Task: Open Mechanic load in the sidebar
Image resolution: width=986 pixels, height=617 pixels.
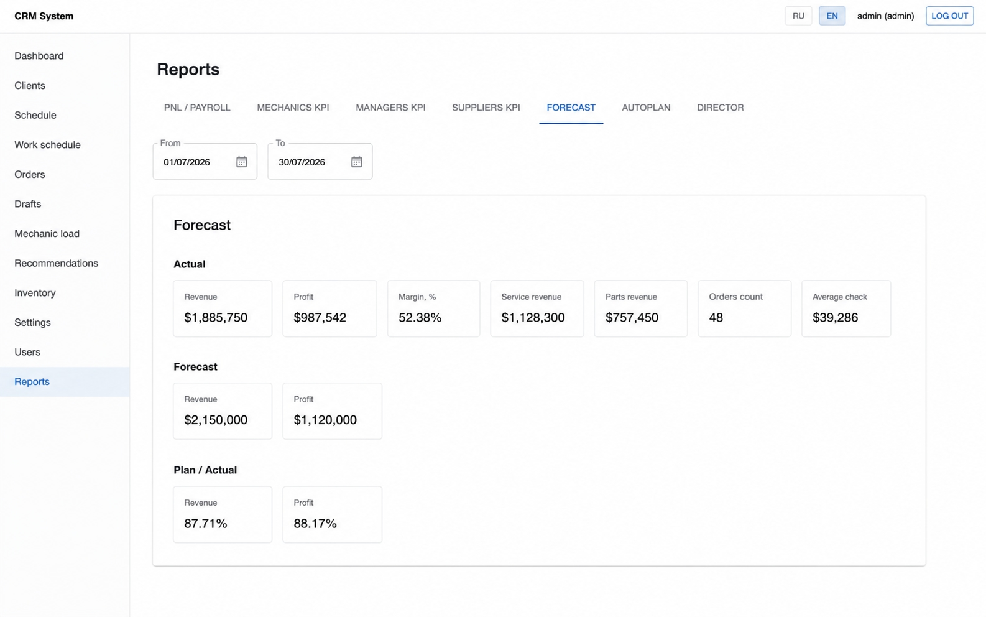Action: point(65,234)
